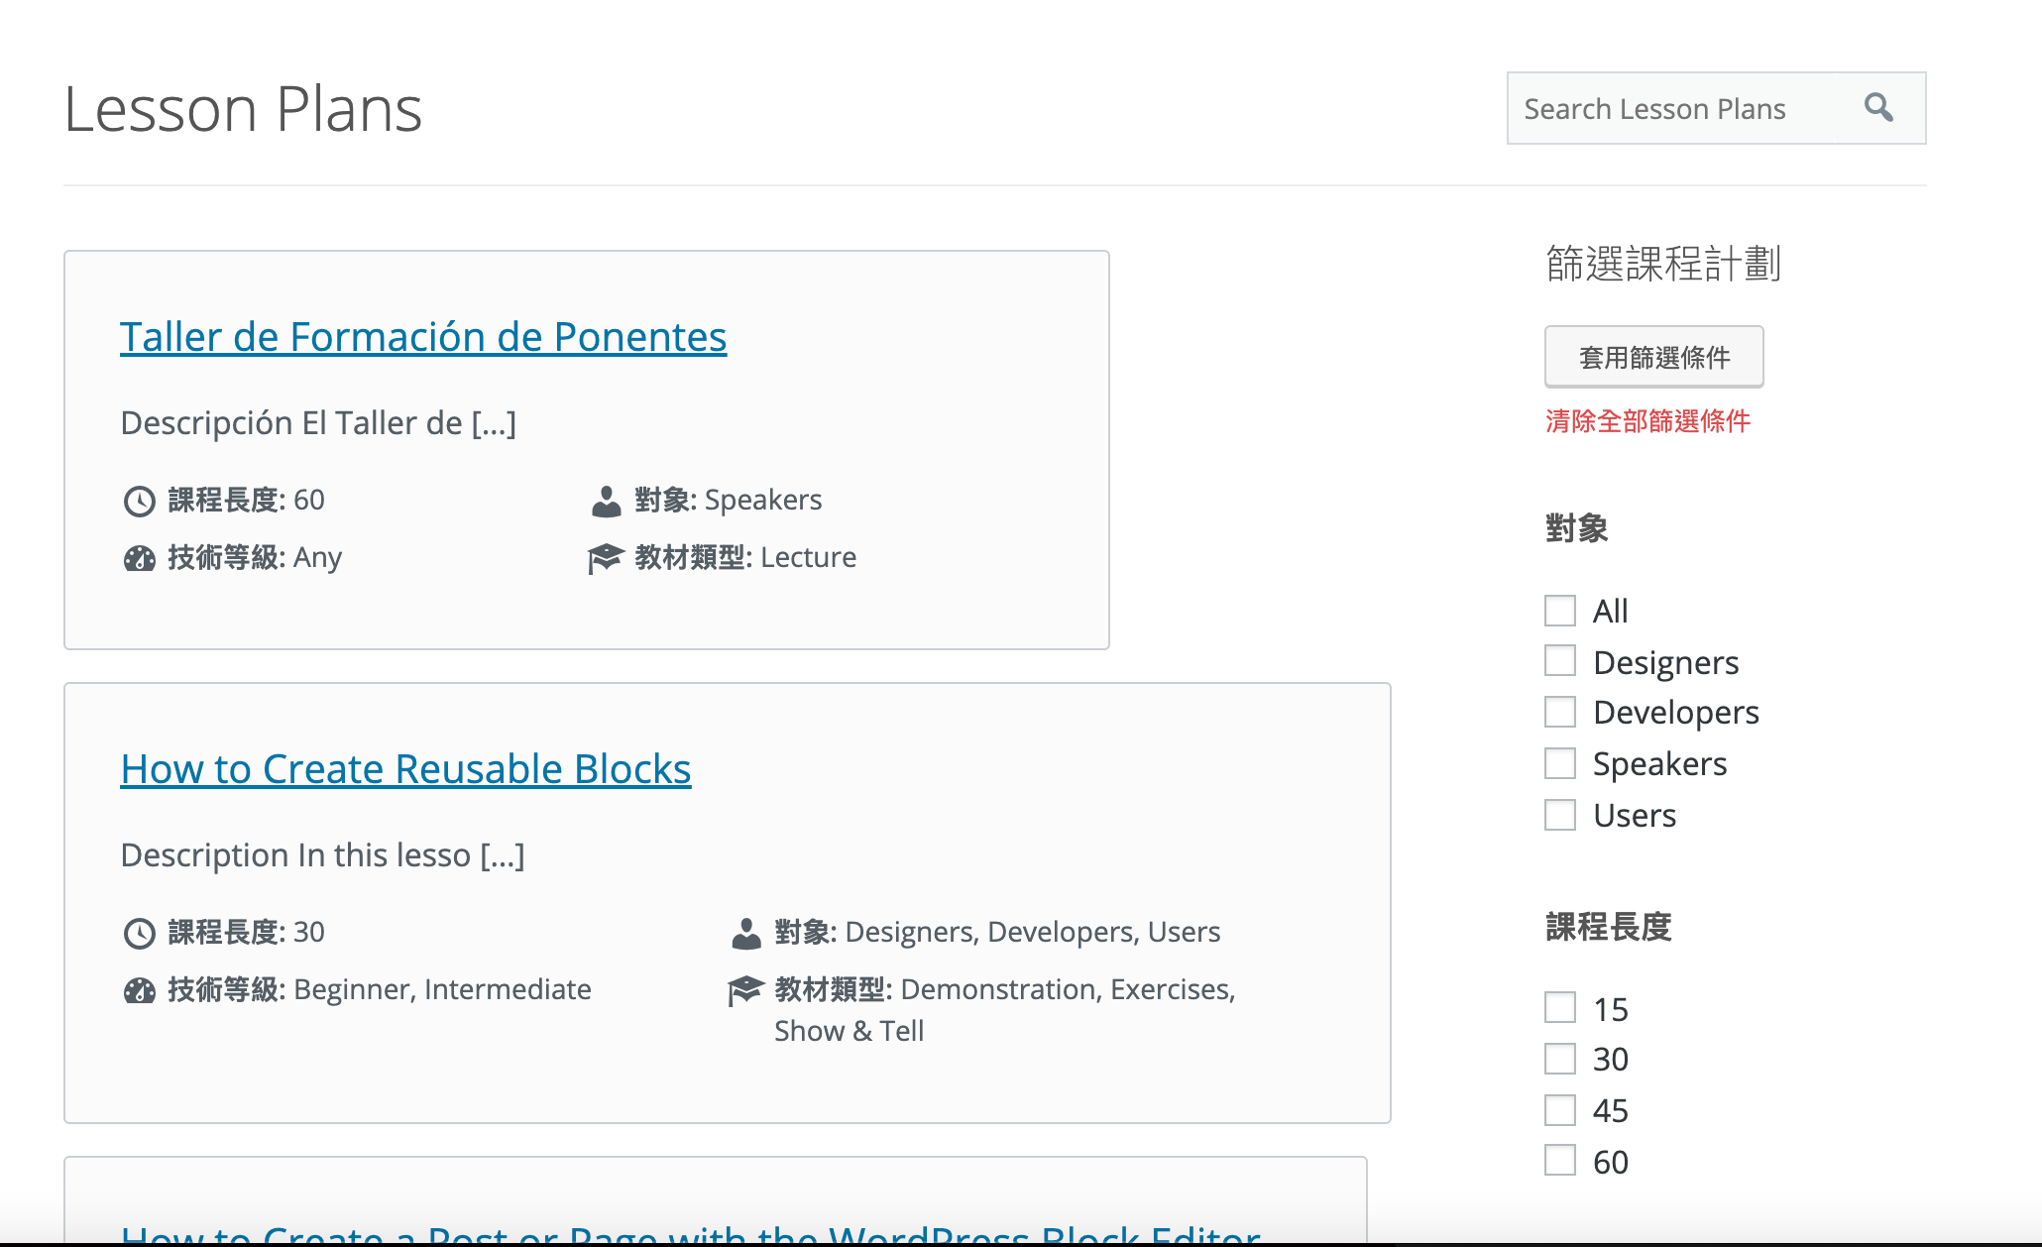2042x1247 pixels.
Task: Open How to Create Reusable Blocks lesson
Action: pyautogui.click(x=405, y=769)
